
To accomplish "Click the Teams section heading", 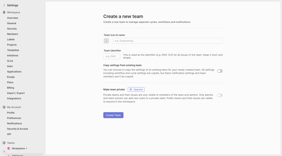I will point(11,143).
